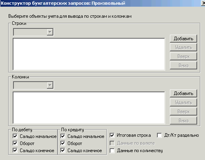
Task: Click inside the Колонки list box
Action: coord(89,108)
